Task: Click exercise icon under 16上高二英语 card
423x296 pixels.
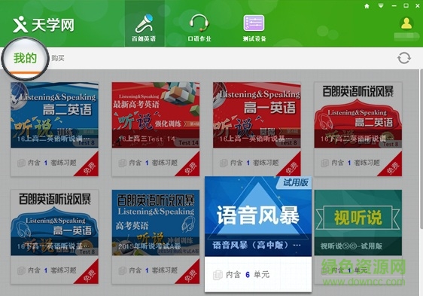Action: click(x=21, y=163)
